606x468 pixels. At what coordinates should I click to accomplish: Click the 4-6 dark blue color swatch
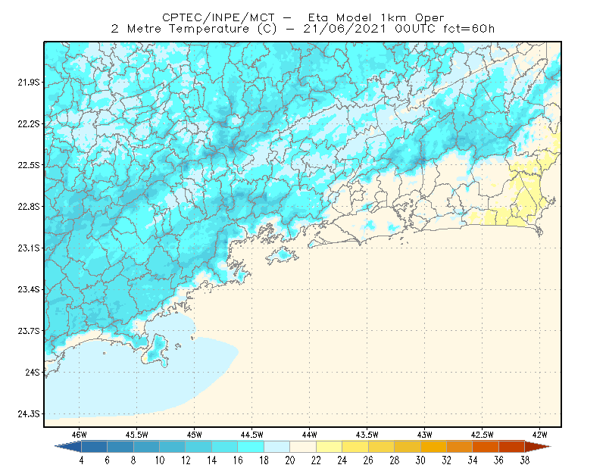(94, 447)
